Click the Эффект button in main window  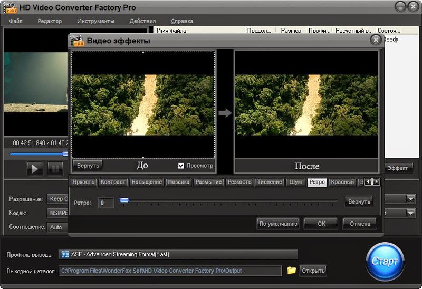398,168
